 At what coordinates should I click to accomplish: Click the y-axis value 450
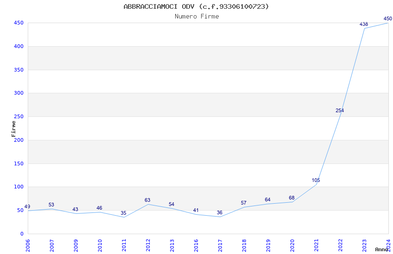click(19, 23)
